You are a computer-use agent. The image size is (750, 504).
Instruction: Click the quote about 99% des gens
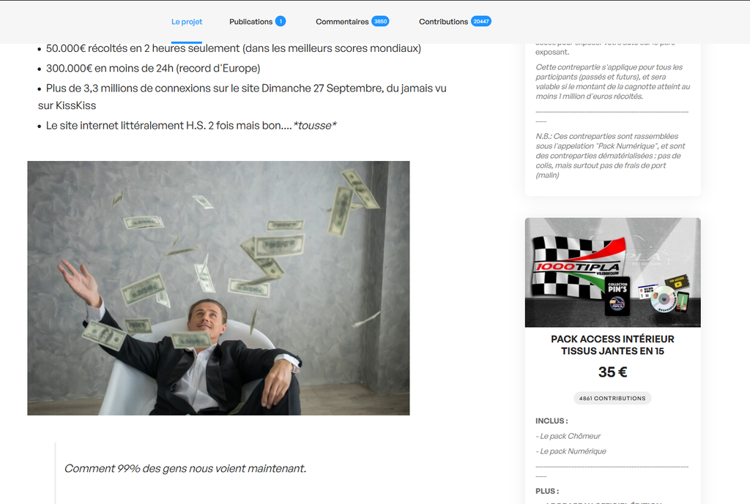[185, 469]
